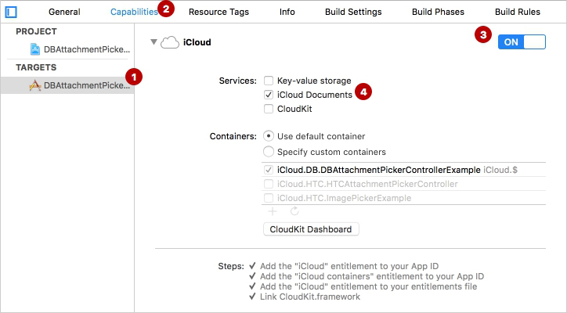Viewport: 567px width, 313px height.
Task: Click the DBAttachmentPicke target app icon
Action: tap(35, 85)
